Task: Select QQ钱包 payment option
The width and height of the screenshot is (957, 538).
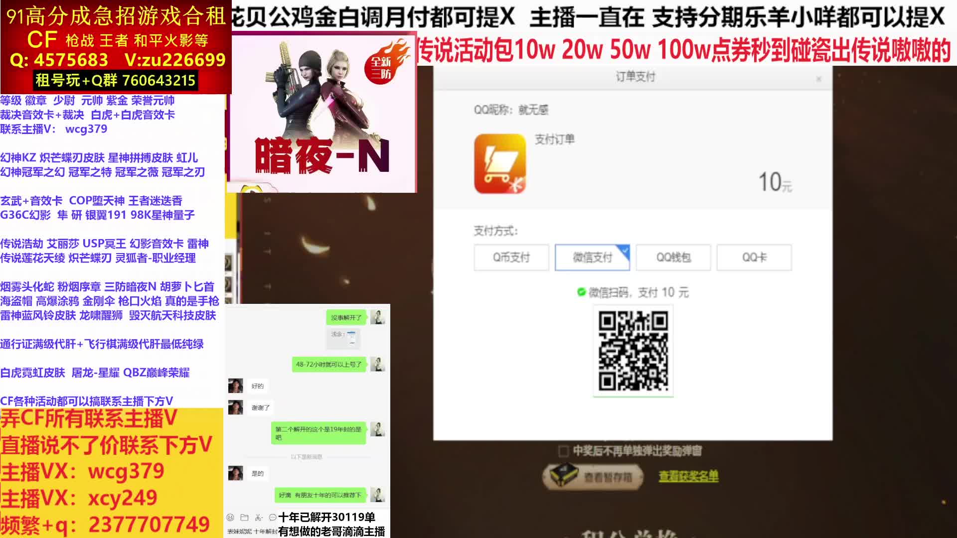Action: [x=673, y=258]
